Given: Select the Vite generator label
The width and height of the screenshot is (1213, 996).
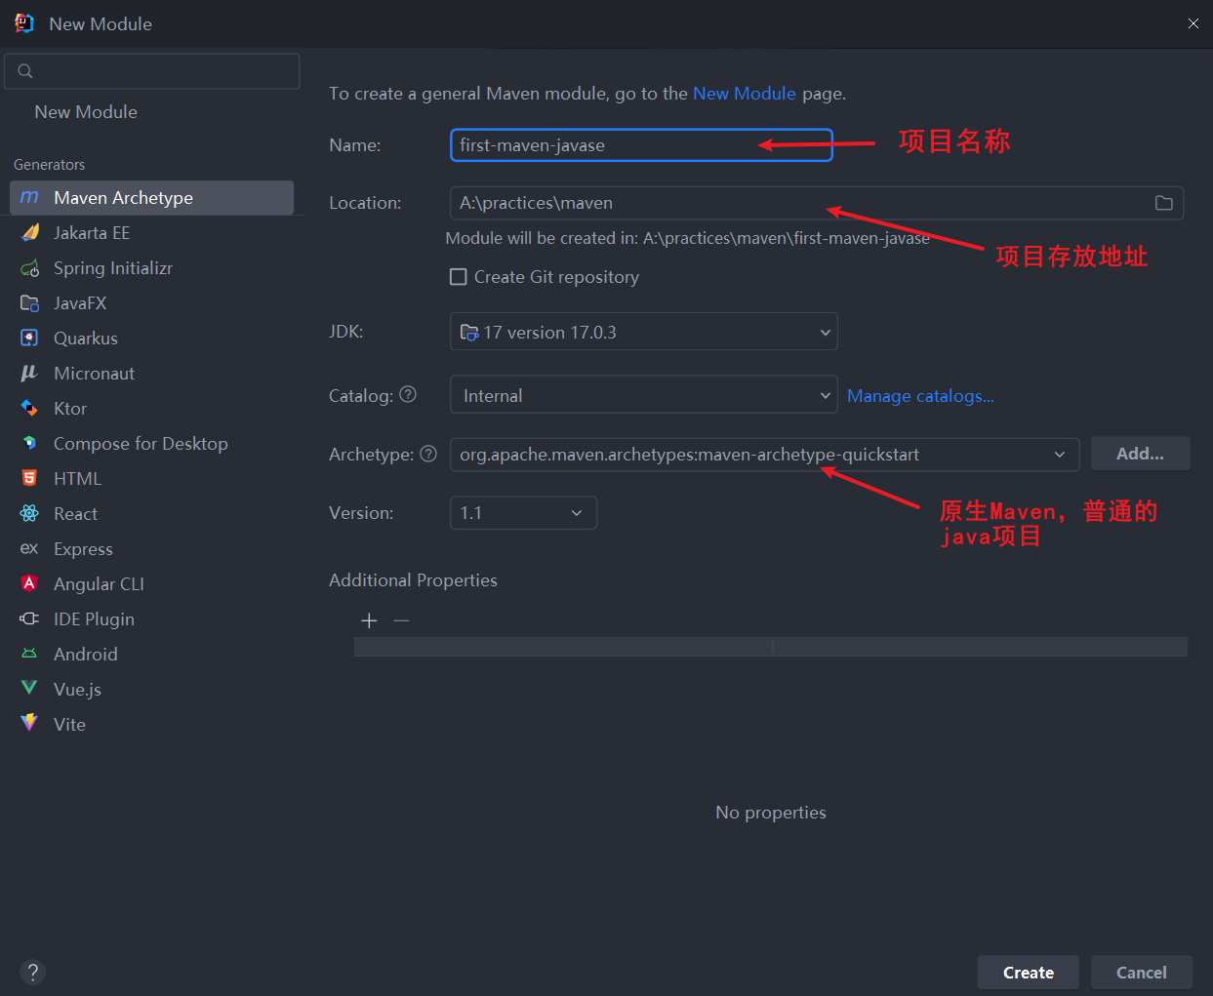Looking at the screenshot, I should (69, 724).
